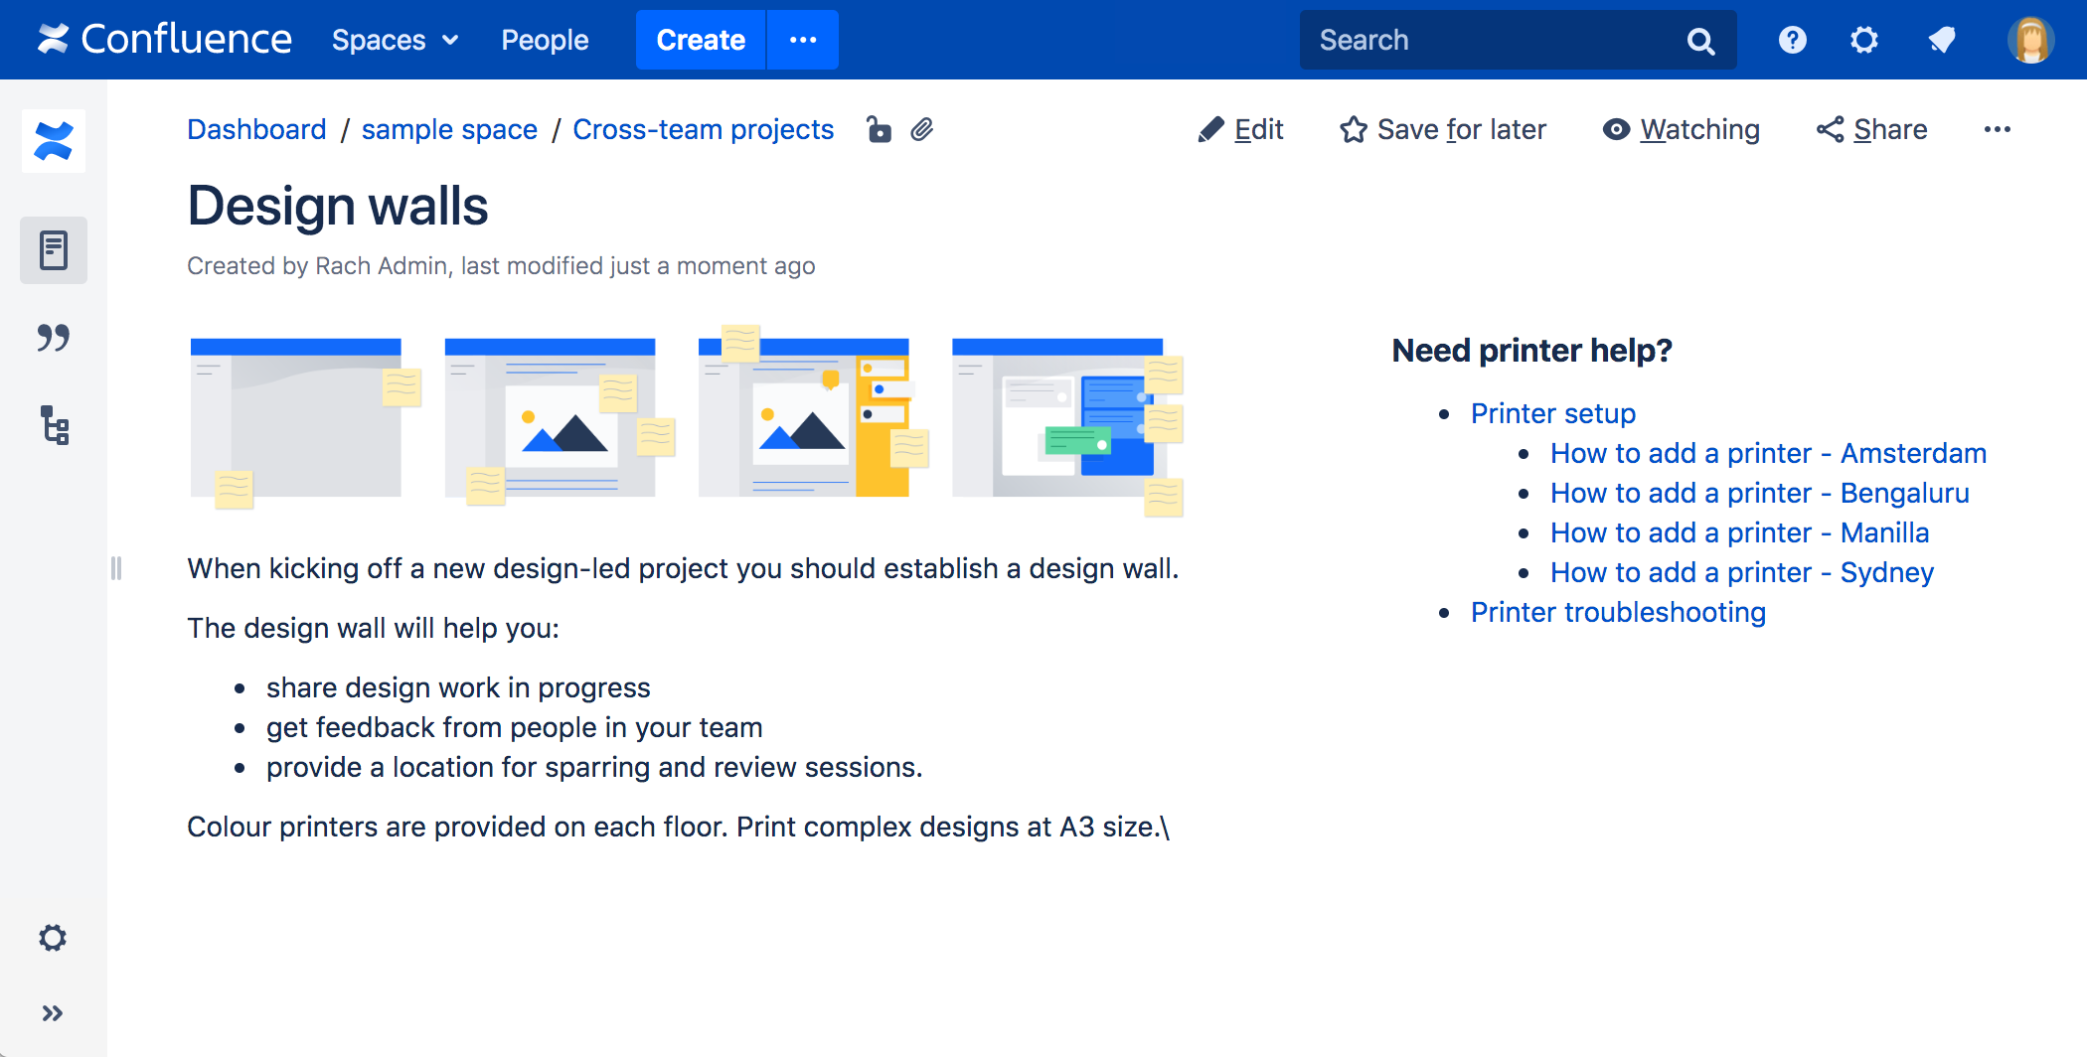This screenshot has width=2087, height=1057.
Task: Open page restrictions unlocked padlock icon
Action: click(x=879, y=130)
